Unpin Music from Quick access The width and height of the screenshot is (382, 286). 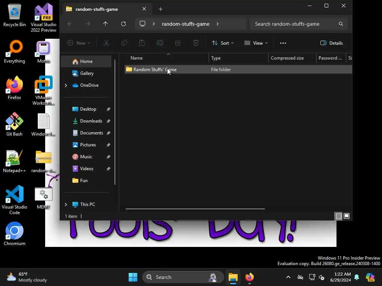(109, 157)
